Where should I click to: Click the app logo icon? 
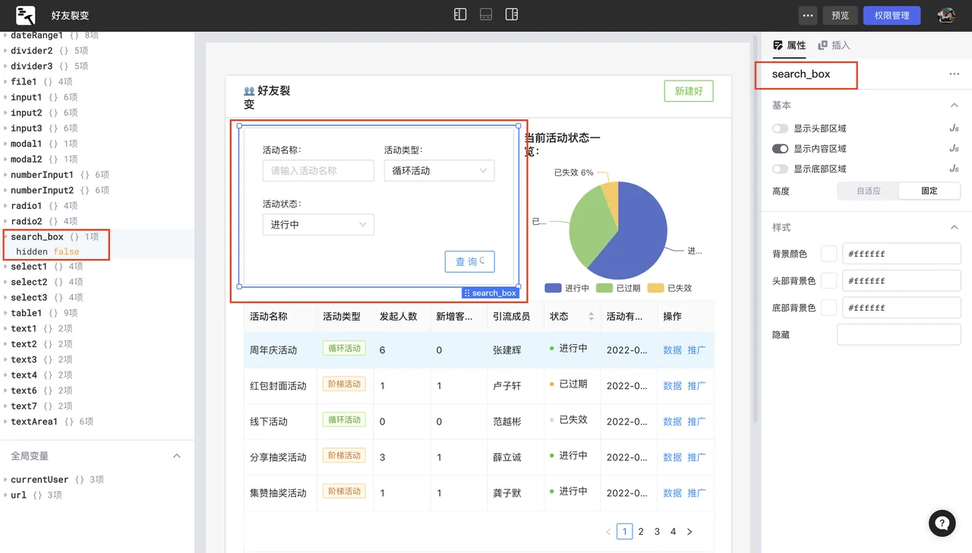tap(26, 15)
